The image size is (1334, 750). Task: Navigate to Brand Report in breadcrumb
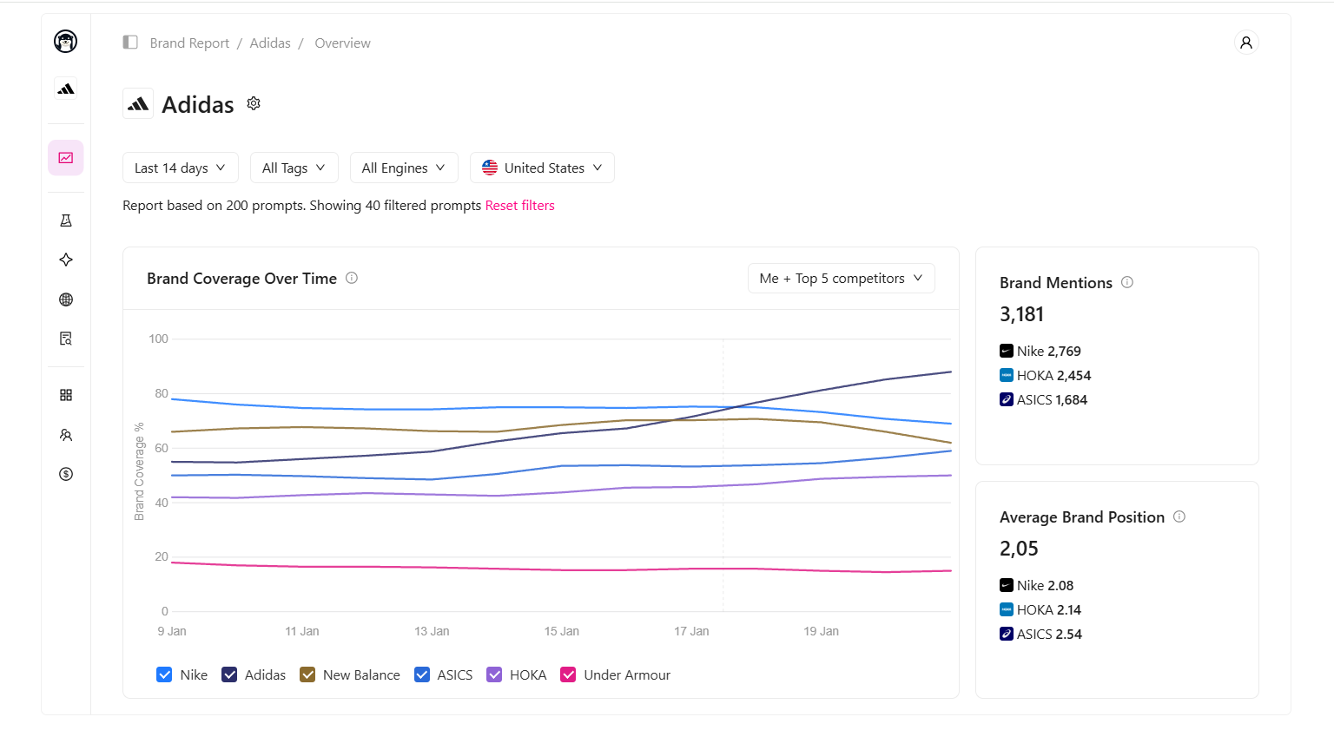[189, 42]
